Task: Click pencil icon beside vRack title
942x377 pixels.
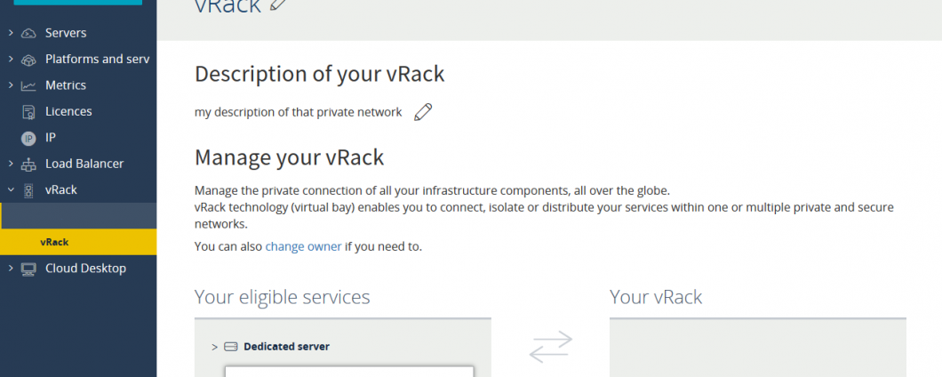Action: pyautogui.click(x=278, y=5)
